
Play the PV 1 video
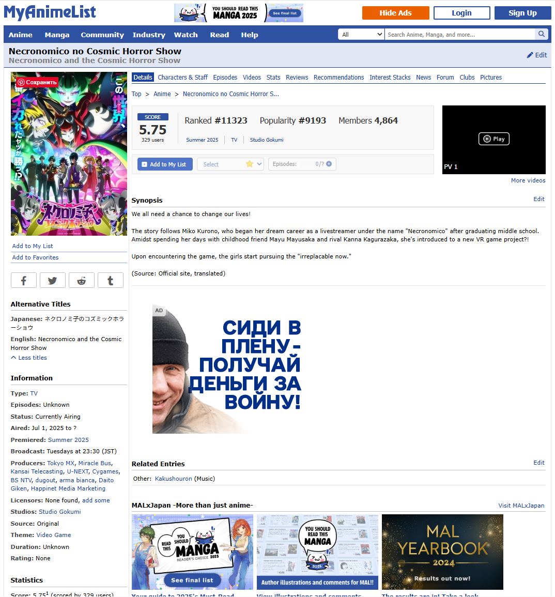coord(494,139)
